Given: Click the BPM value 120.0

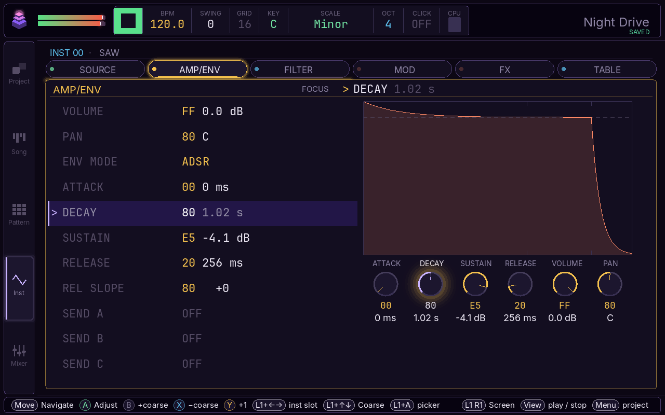Looking at the screenshot, I should [167, 24].
